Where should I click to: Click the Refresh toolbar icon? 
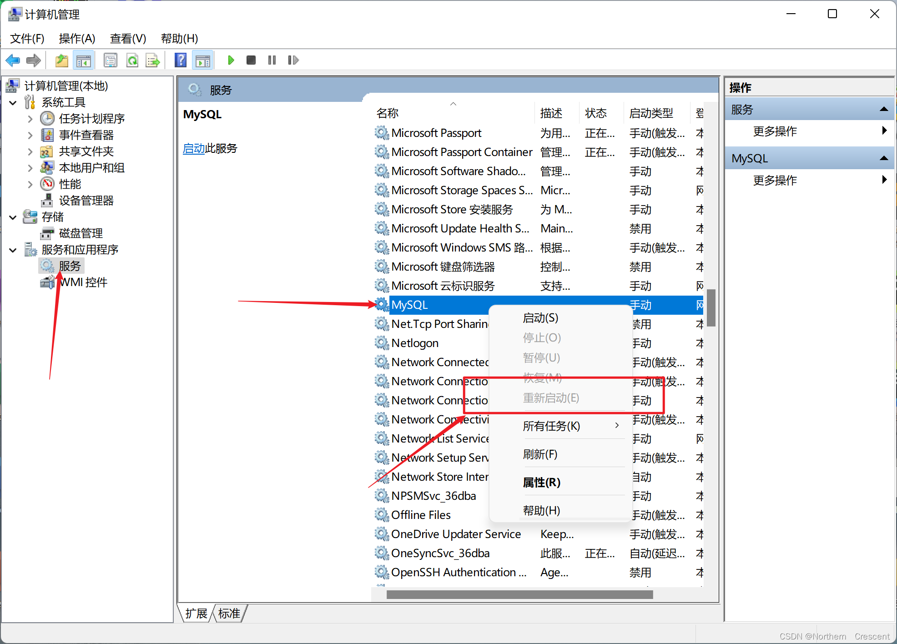132,60
